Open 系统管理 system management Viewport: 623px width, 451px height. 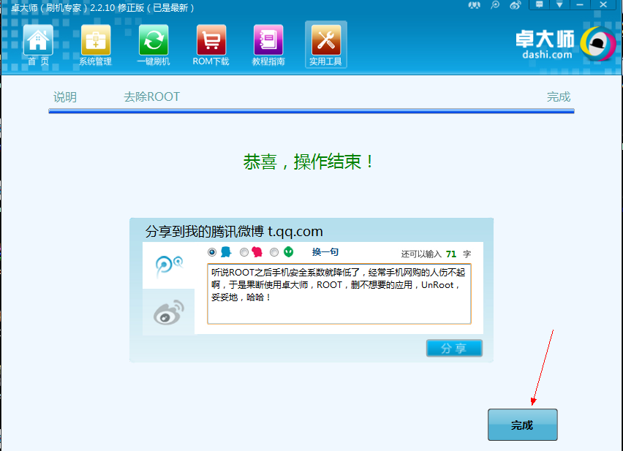coord(95,40)
